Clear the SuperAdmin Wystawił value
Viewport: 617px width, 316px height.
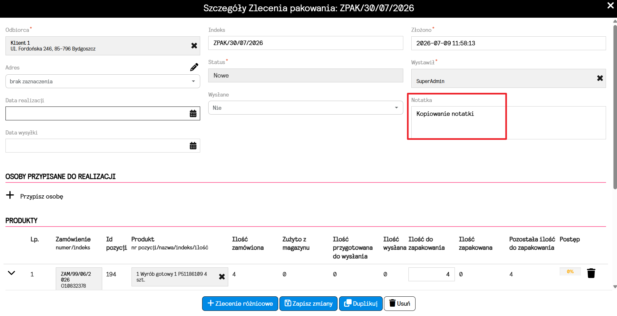pyautogui.click(x=600, y=78)
